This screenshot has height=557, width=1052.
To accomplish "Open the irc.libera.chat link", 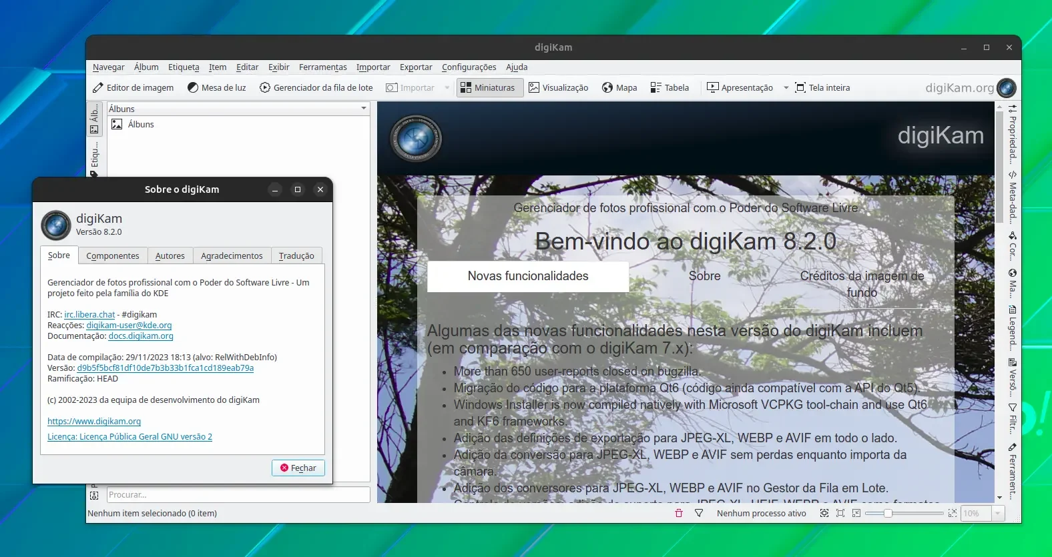I will (x=89, y=315).
